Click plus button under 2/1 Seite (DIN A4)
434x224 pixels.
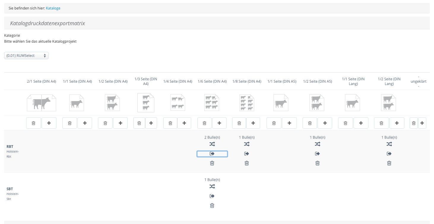(x=49, y=123)
